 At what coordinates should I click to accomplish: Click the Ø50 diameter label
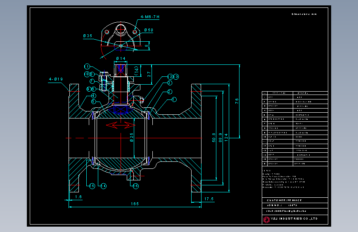149,30
